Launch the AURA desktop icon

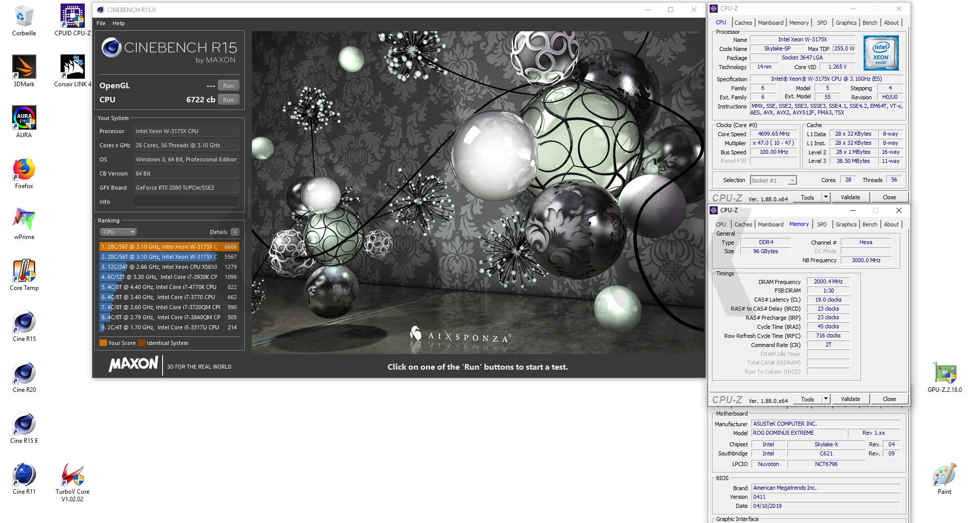tap(24, 122)
